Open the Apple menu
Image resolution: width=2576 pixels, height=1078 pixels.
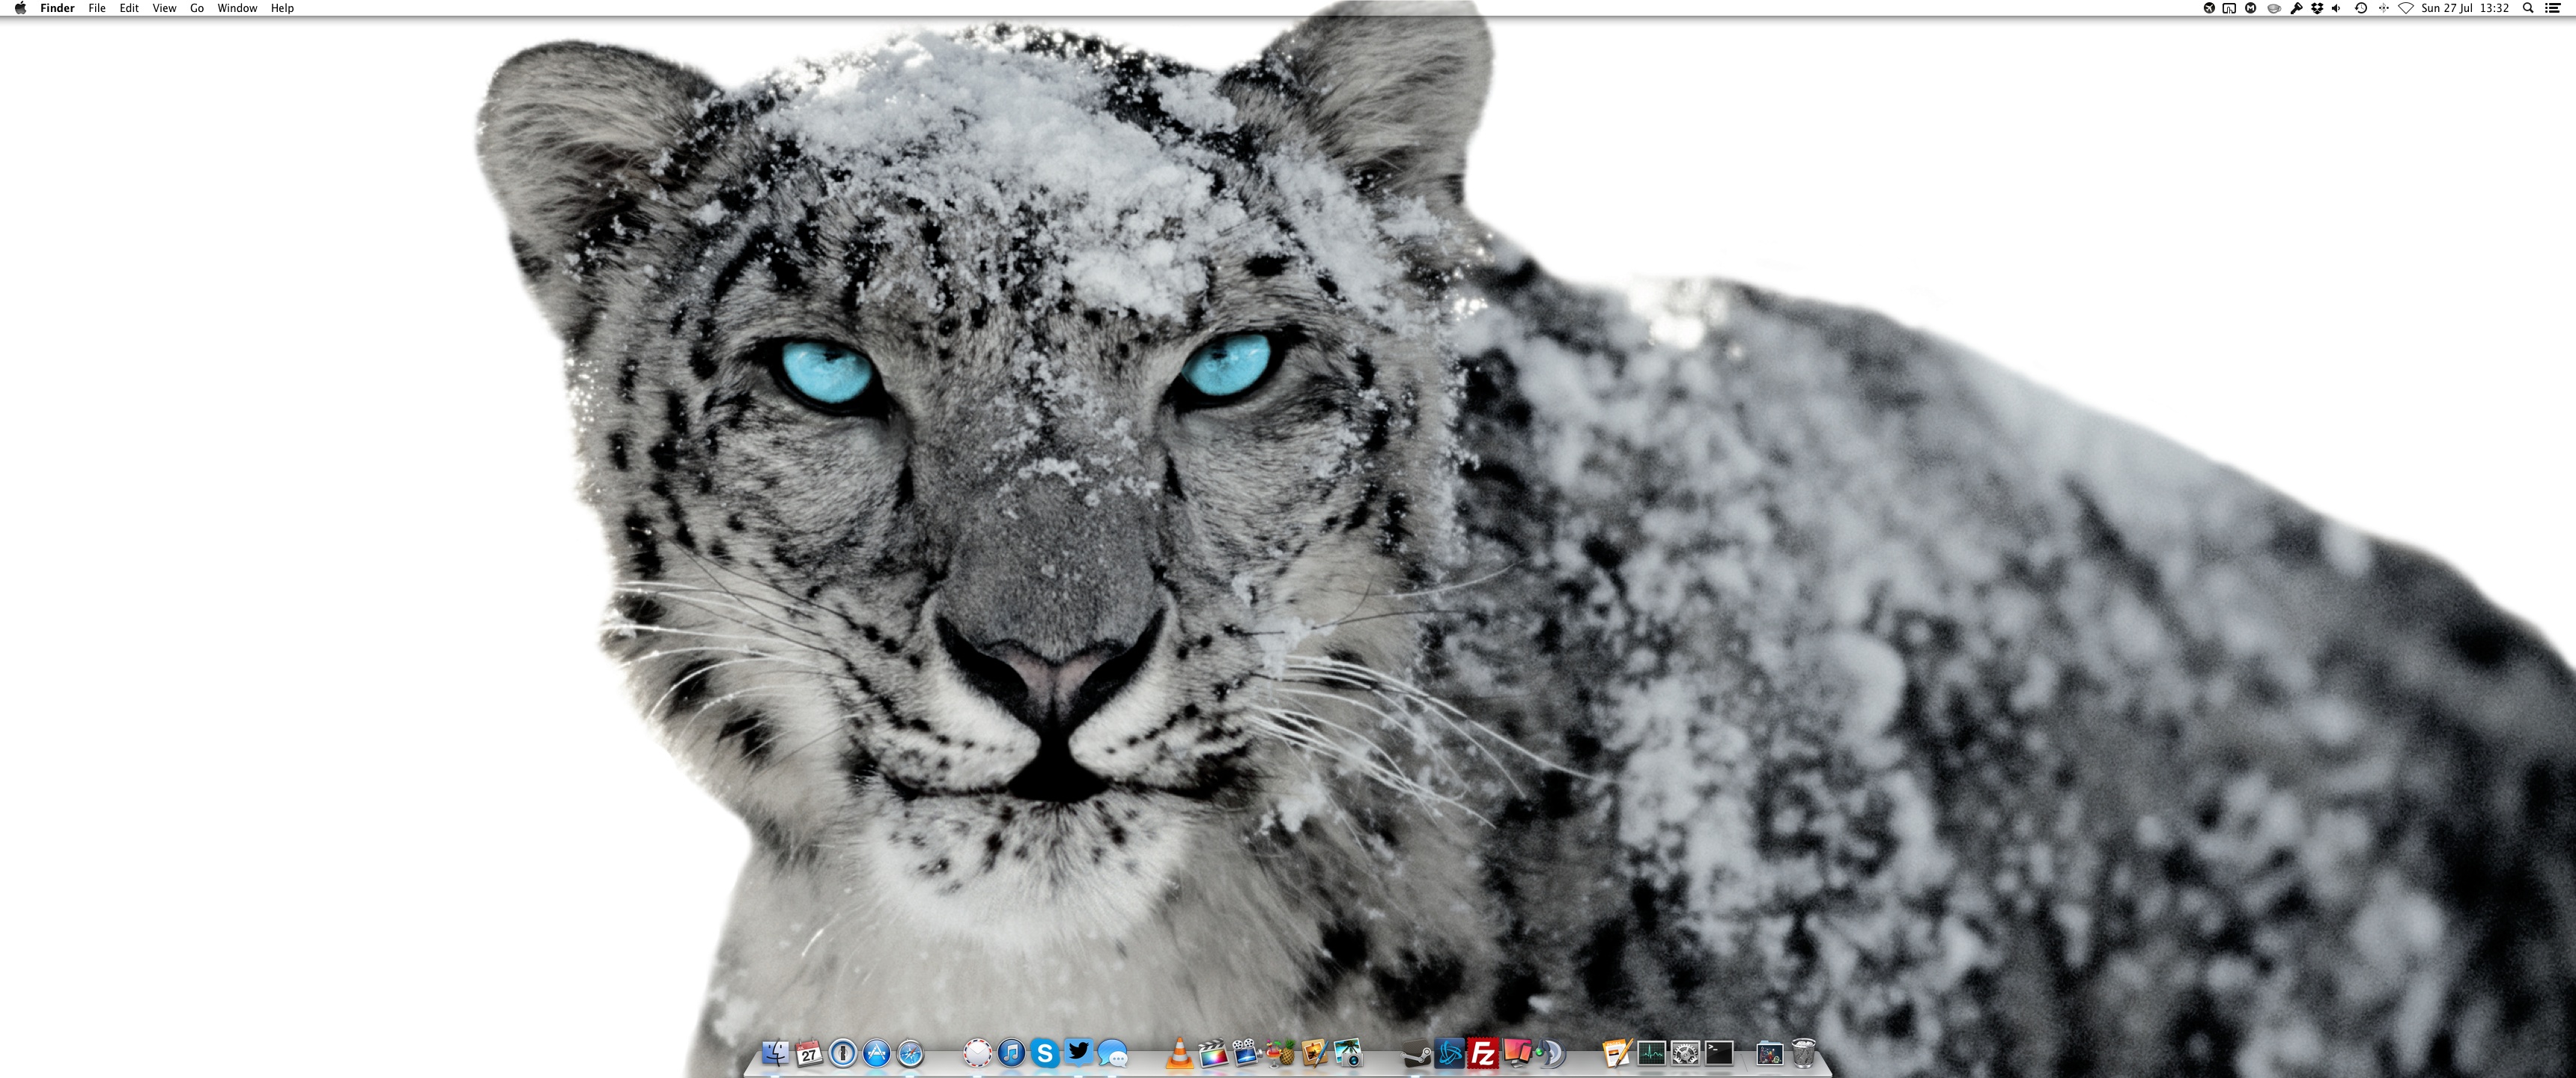pyautogui.click(x=20, y=8)
